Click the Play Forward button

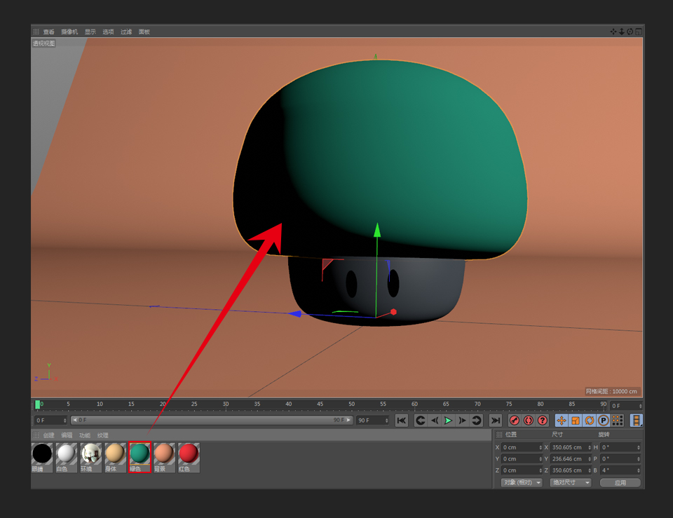(x=448, y=421)
